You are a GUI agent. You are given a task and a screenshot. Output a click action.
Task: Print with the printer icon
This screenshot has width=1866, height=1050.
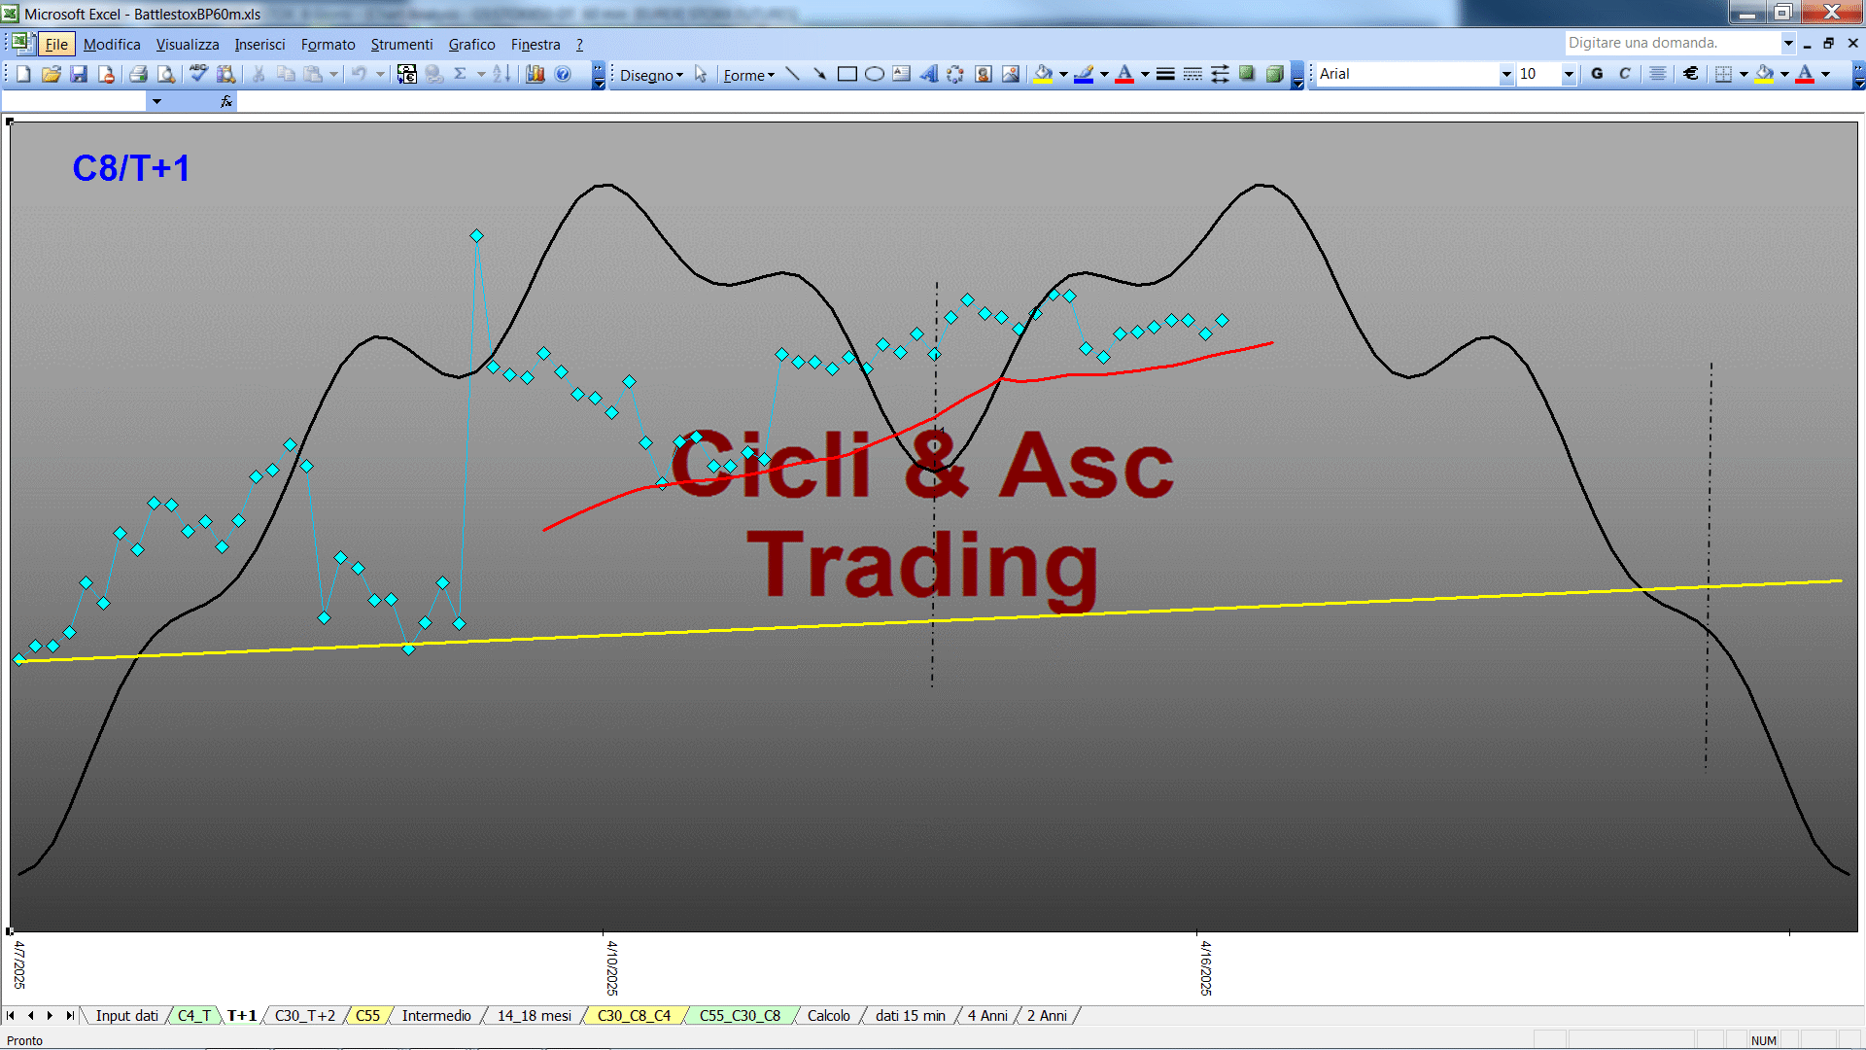pos(138,74)
